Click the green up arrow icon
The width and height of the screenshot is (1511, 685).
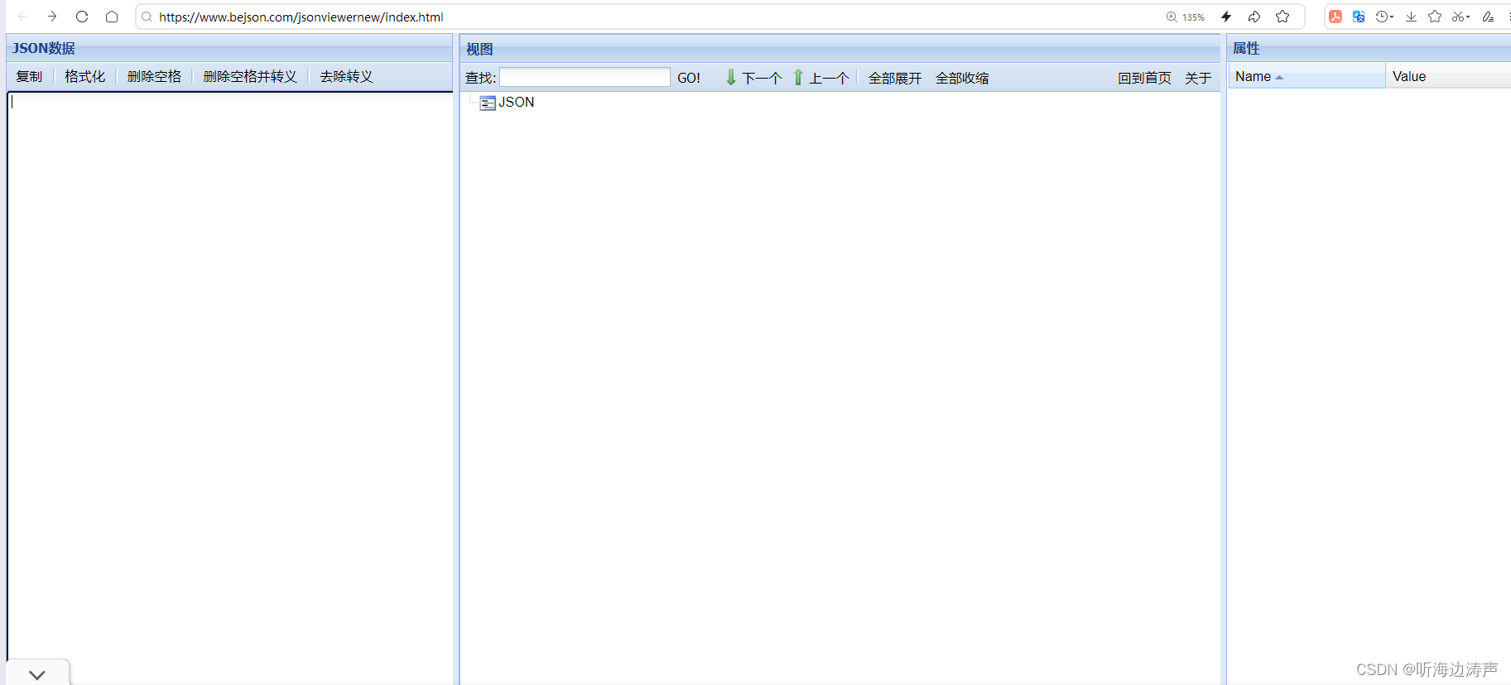click(798, 77)
